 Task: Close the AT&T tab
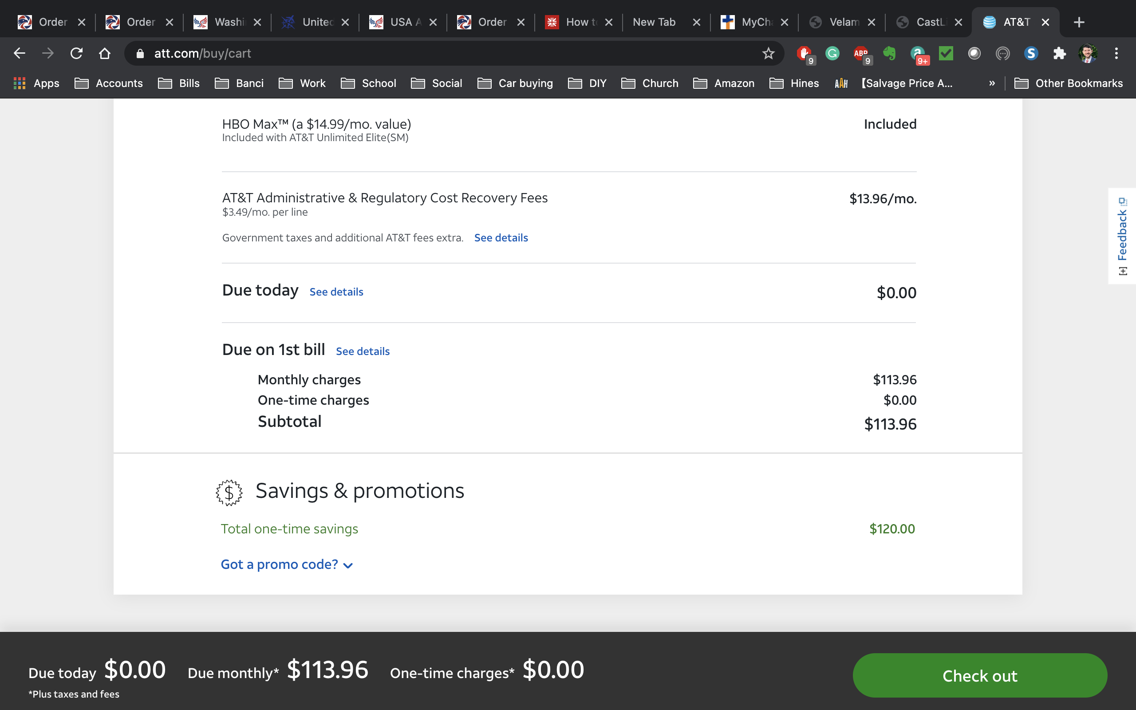pos(1045,22)
